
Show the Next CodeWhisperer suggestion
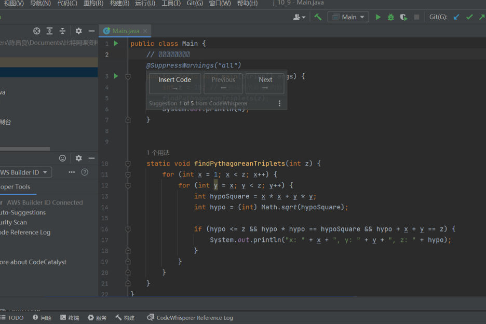click(265, 83)
